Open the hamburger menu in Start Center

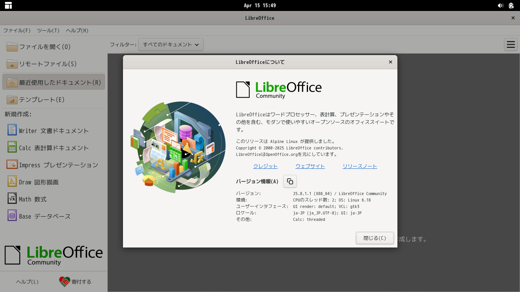tap(511, 44)
